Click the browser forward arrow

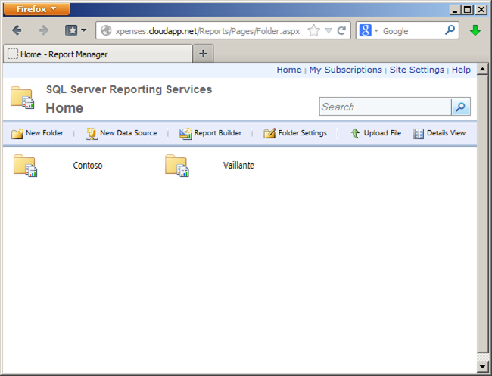tap(44, 30)
